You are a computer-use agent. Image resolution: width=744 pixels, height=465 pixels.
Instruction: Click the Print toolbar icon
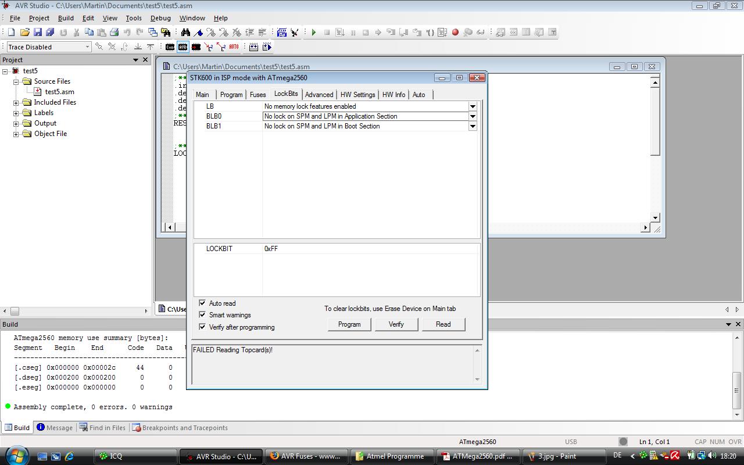click(114, 33)
